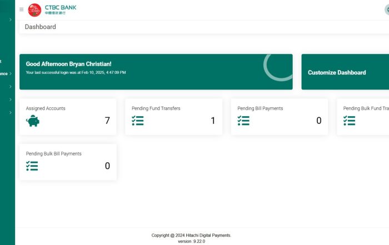Image resolution: width=389 pixels, height=245 pixels.
Task: Click the Pending Bill Payments count 0
Action: click(x=319, y=121)
